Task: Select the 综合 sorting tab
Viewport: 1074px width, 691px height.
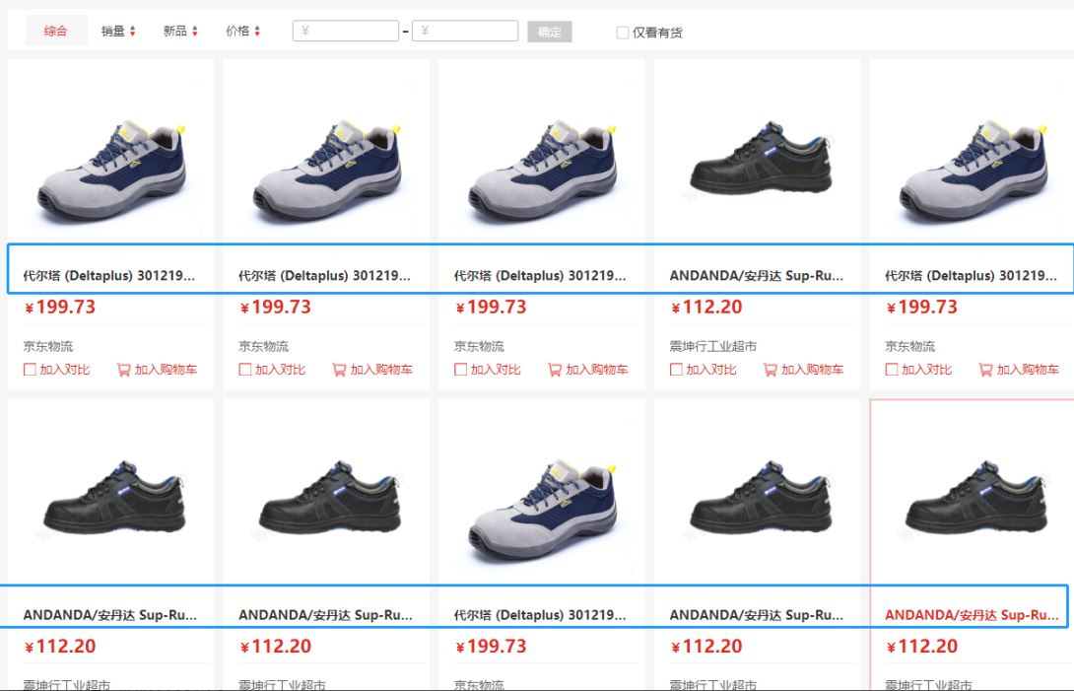Action: click(56, 31)
